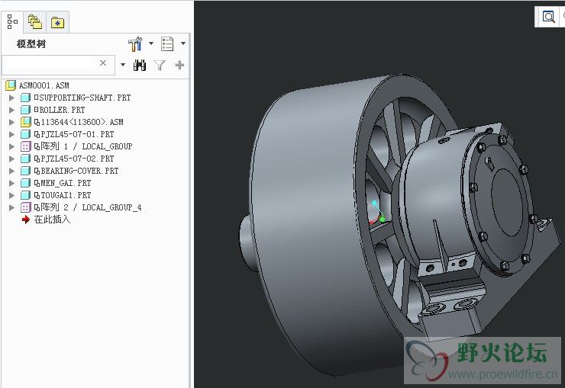This screenshot has width=565, height=388.
Task: Click part icon of SUPPORTING-SHAFT.PRT
Action: (x=26, y=98)
